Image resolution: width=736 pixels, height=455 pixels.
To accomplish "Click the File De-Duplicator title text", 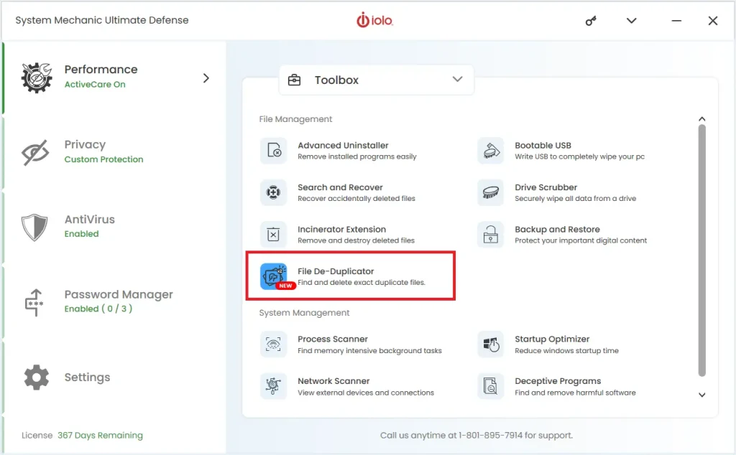I will [336, 271].
